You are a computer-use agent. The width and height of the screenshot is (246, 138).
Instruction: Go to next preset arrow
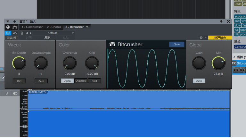coord(31,33)
